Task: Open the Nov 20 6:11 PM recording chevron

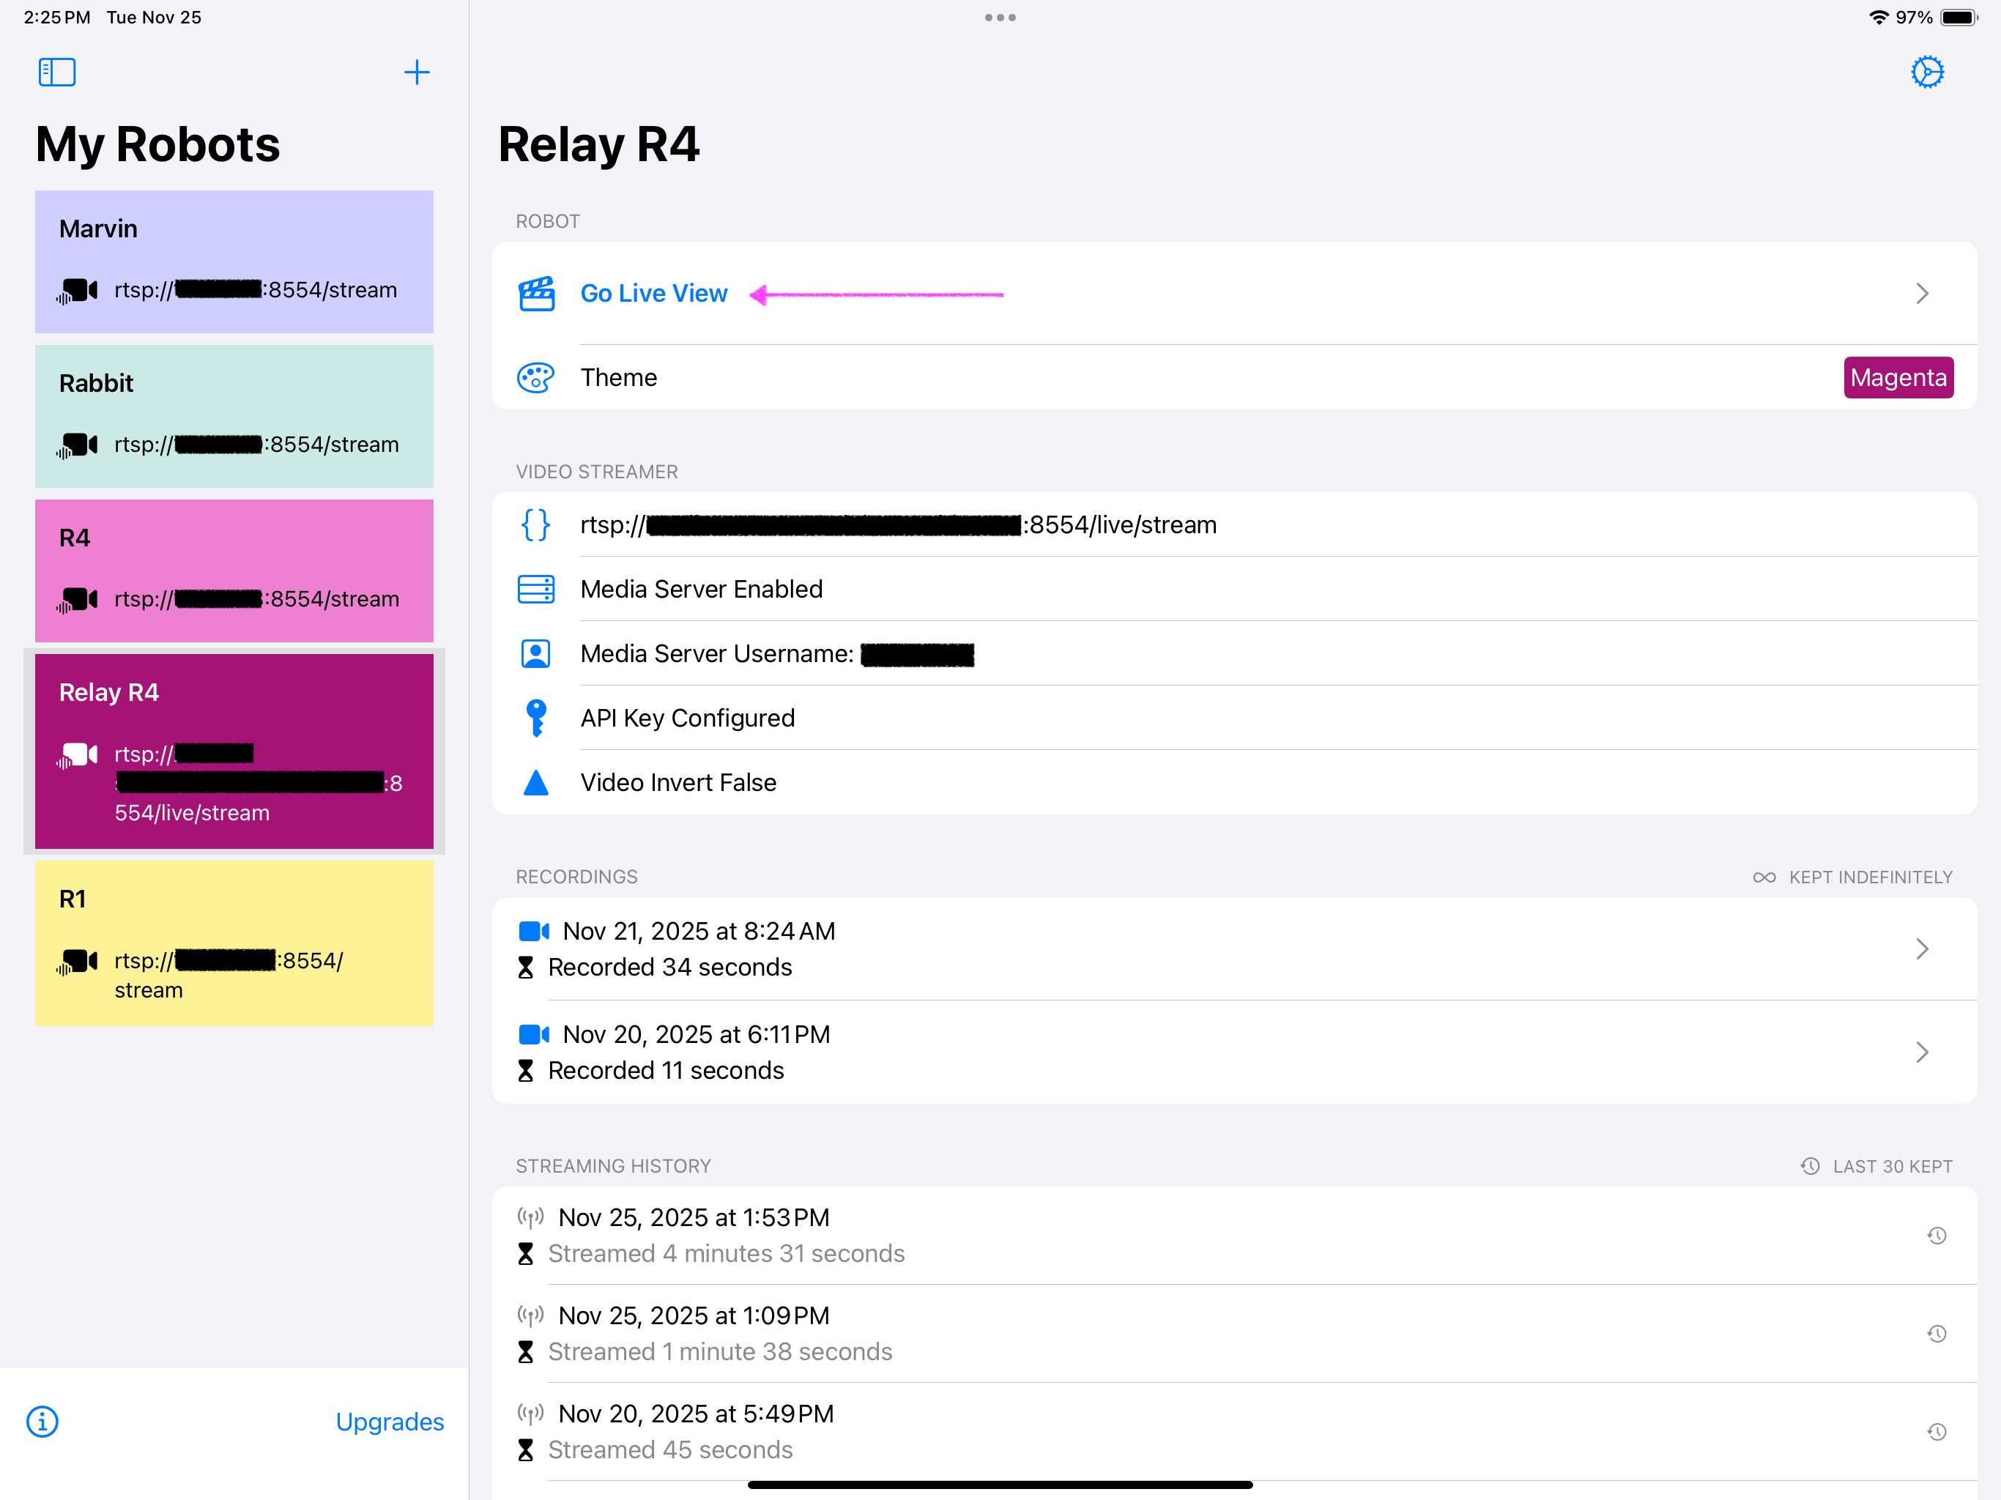Action: 1923,1052
